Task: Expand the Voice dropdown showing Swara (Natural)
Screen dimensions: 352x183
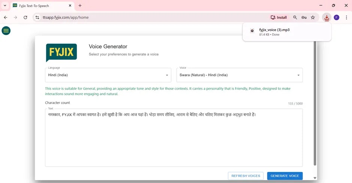Action: 240,75
